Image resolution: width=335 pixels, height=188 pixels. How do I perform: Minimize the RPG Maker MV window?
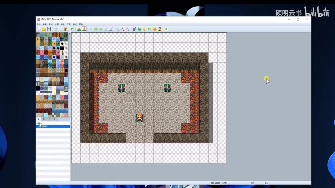[289, 19]
